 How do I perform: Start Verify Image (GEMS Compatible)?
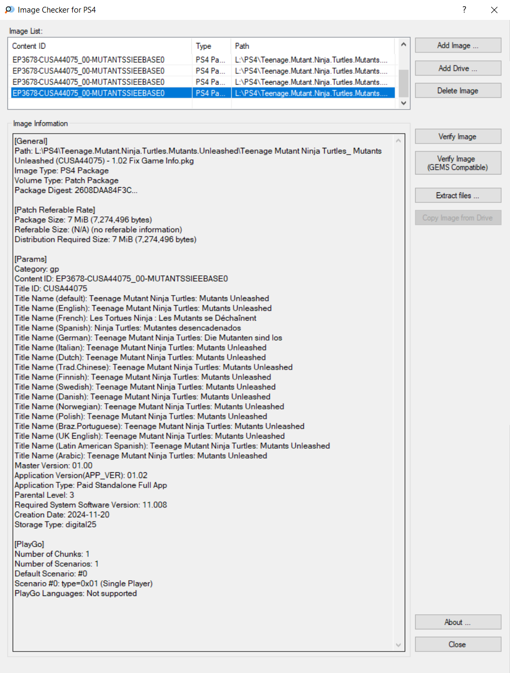(458, 163)
